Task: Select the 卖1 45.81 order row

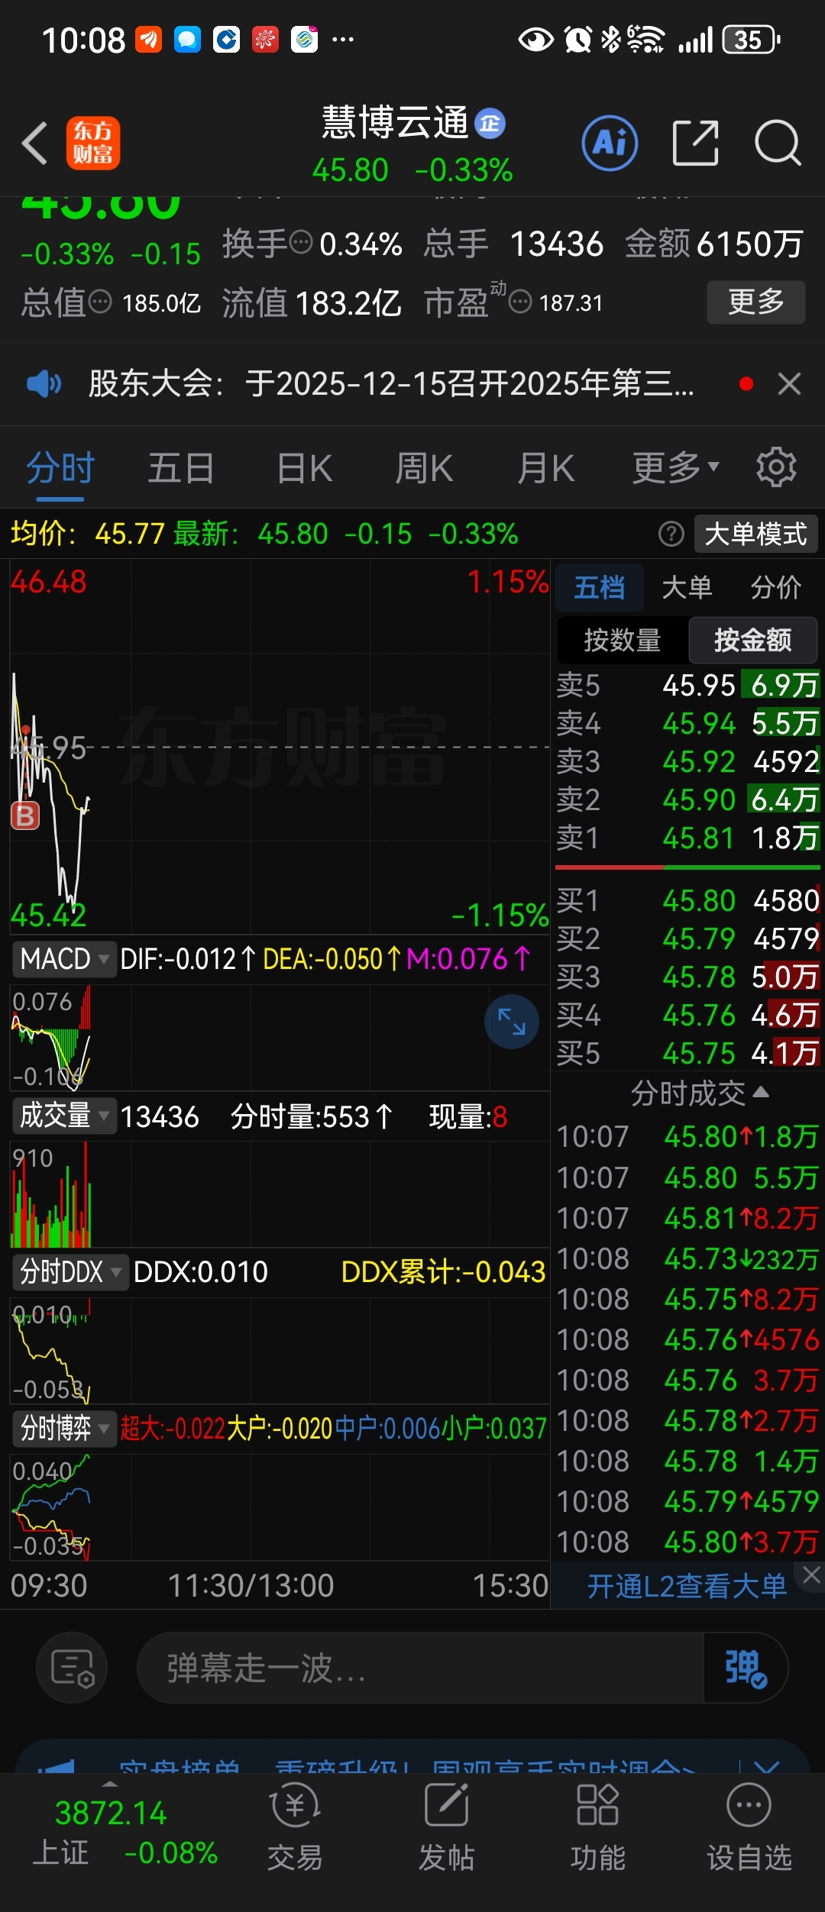Action: pyautogui.click(x=688, y=838)
